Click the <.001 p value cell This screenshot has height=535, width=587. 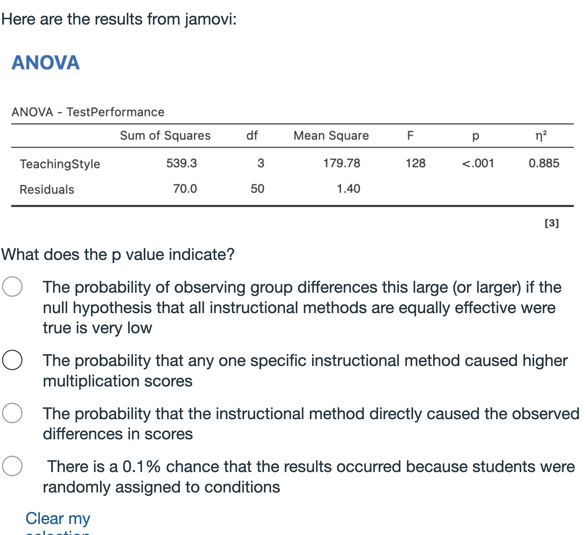478,163
